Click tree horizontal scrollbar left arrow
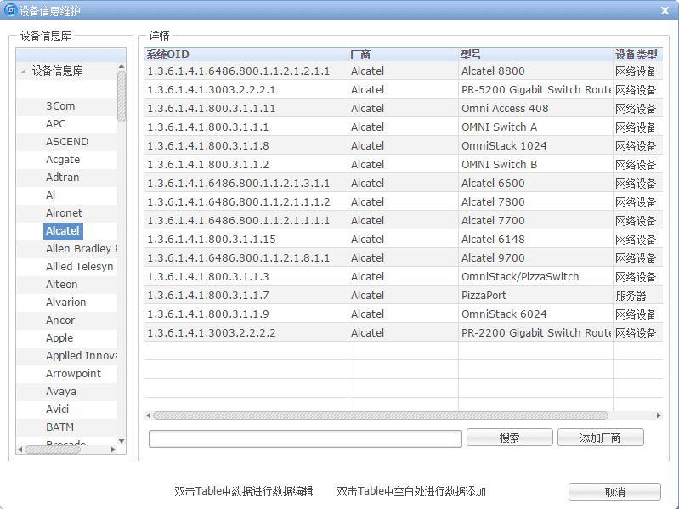Viewport: 679px width, 509px height. click(x=20, y=450)
